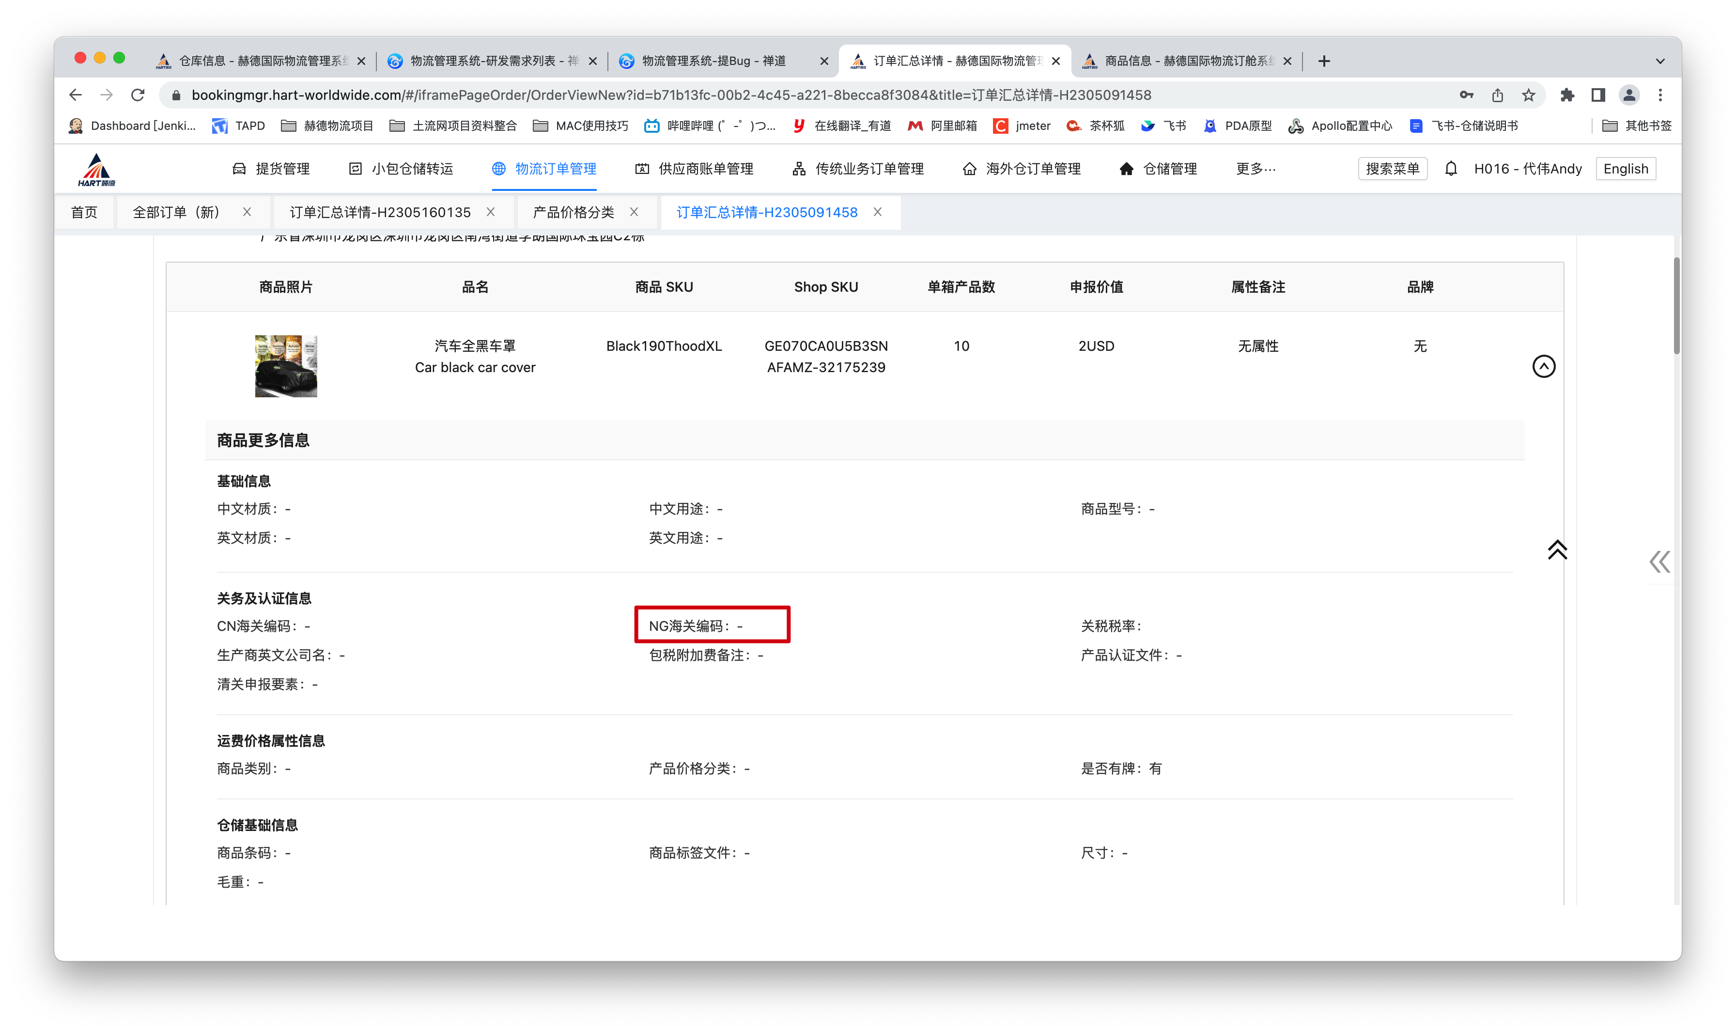Screen dimensions: 1736x1033
Task: Switch language with English button
Action: pos(1626,169)
